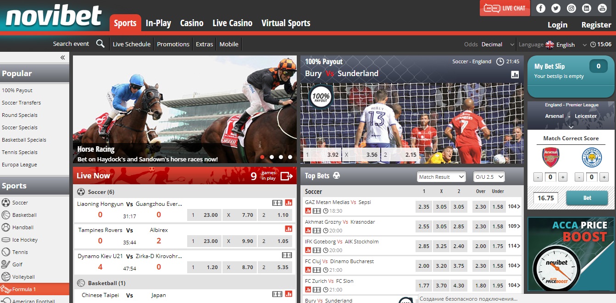The height and width of the screenshot is (303, 616).
Task: Open the Horse Racing promo banner
Action: (x=185, y=110)
